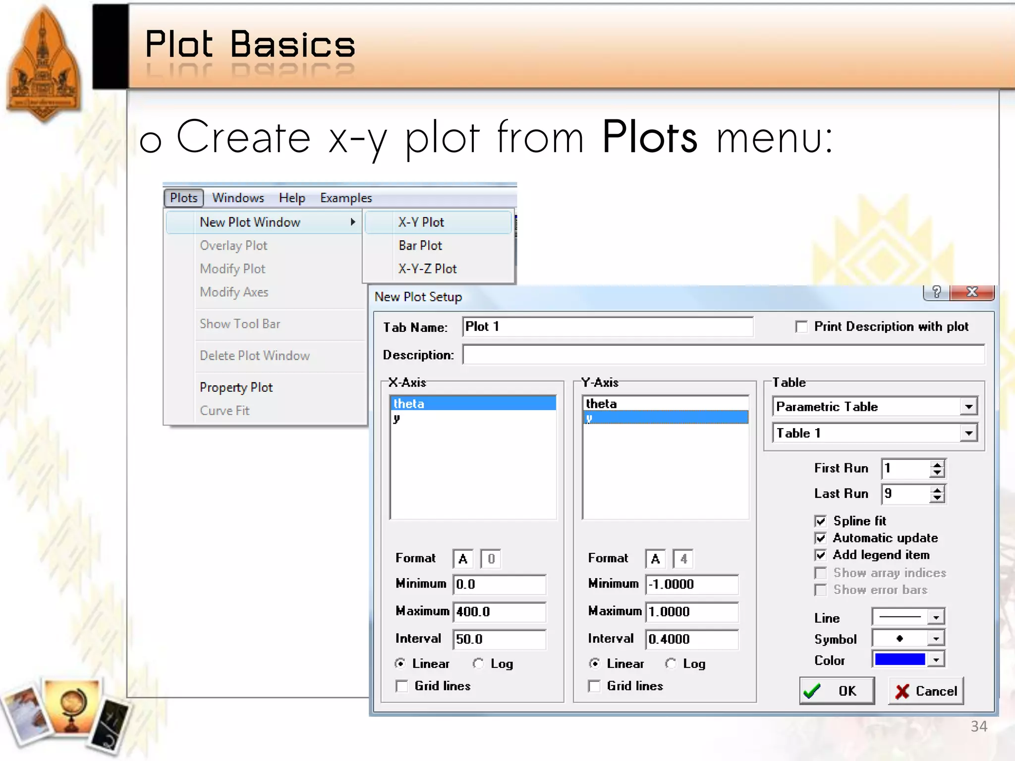
Task: Click the red X Cancel button
Action: (925, 691)
